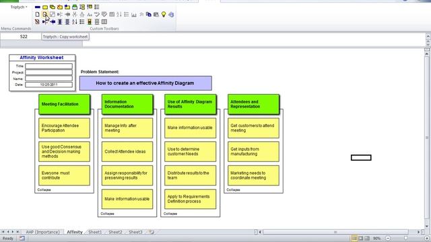Click the Name input field in Affinity Worksheet
Viewport: 431px width, 242px height.
click(49, 79)
